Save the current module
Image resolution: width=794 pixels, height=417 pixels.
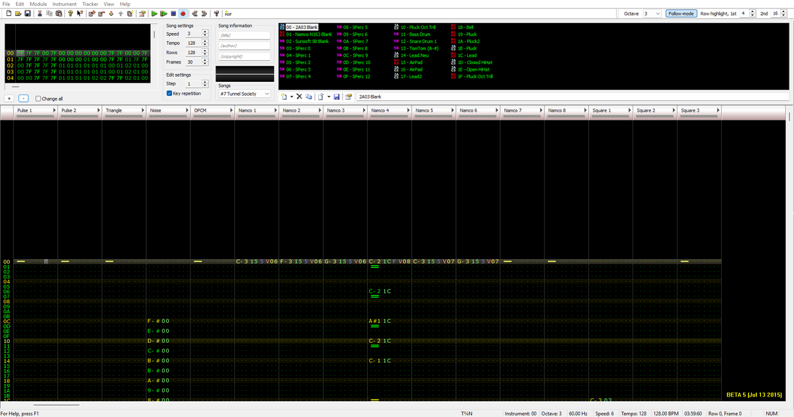(27, 13)
